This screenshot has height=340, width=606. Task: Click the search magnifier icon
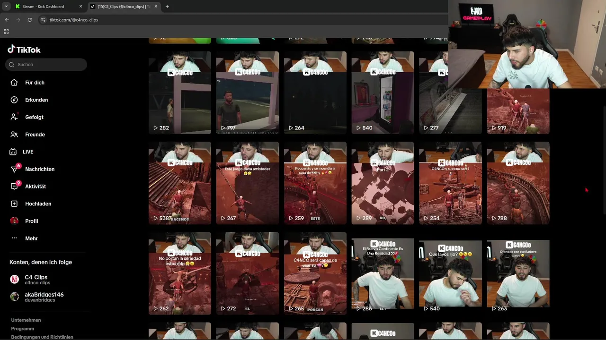coord(12,65)
